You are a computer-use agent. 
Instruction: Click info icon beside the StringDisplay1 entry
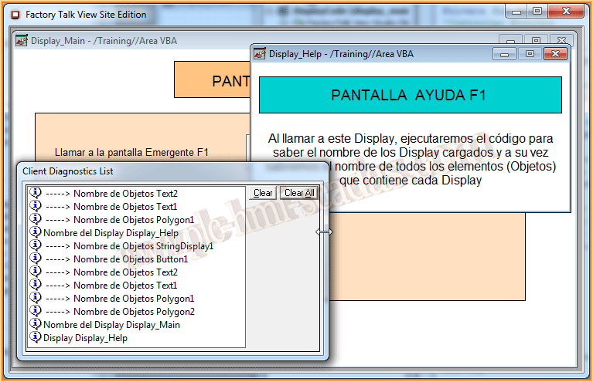[x=36, y=245]
